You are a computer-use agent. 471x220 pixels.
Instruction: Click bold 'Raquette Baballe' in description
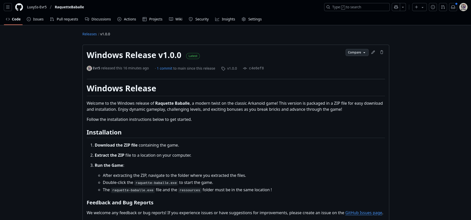coord(172,103)
